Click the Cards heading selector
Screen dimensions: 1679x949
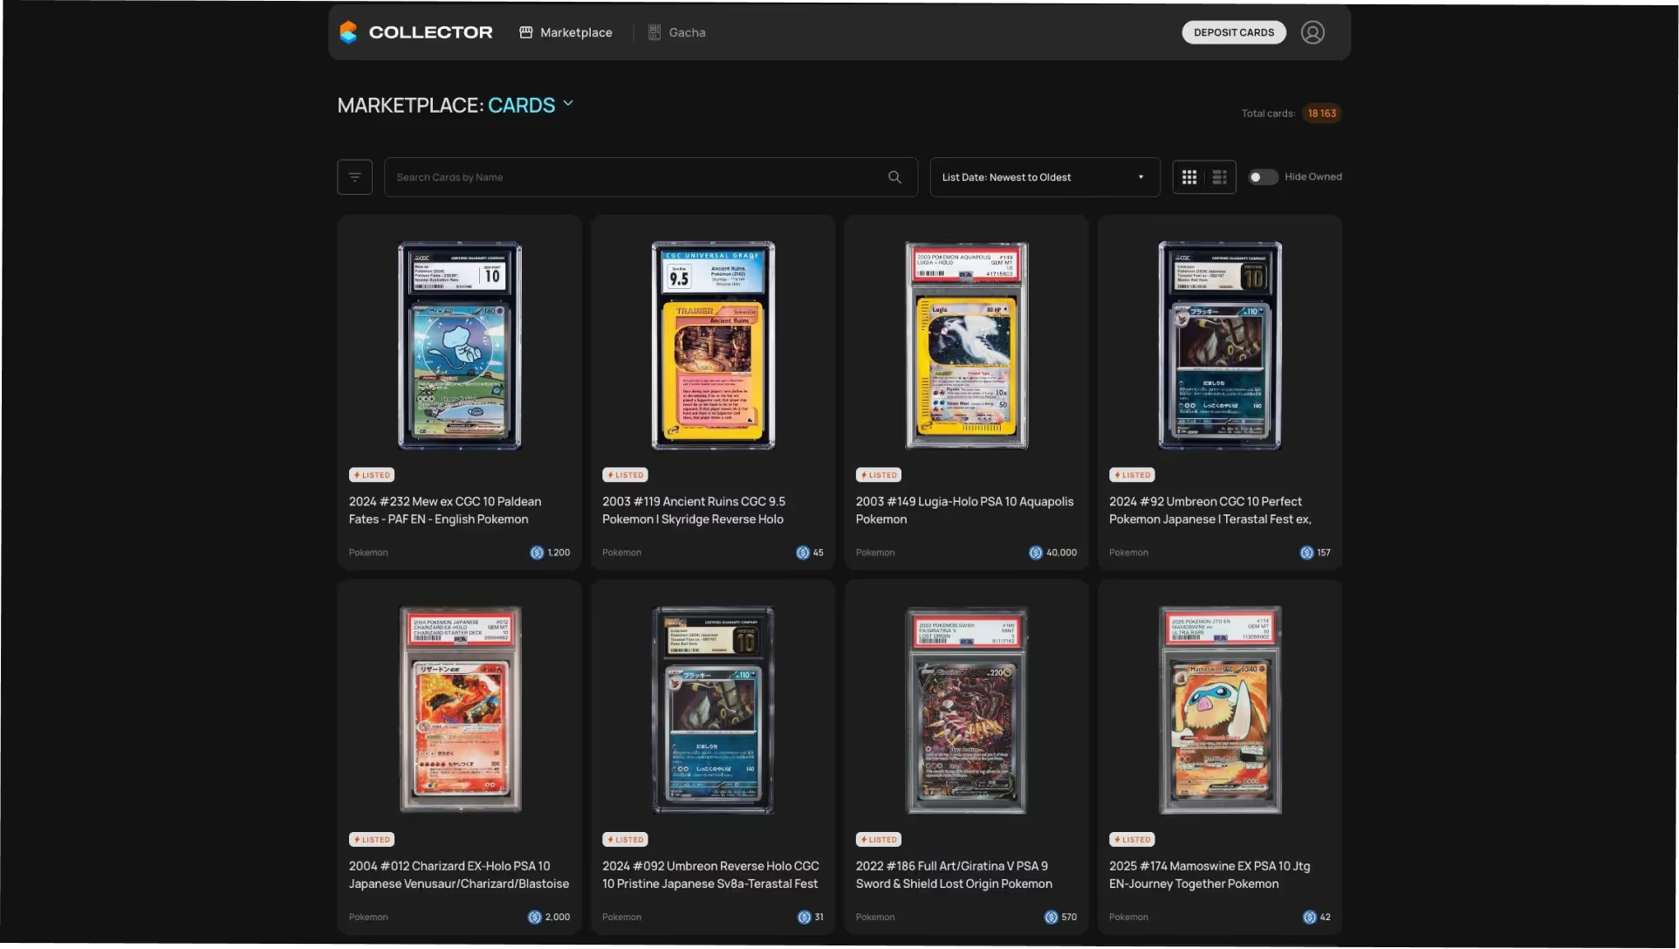tap(521, 106)
